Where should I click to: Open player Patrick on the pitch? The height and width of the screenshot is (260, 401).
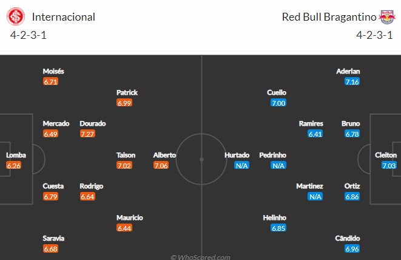(x=127, y=92)
